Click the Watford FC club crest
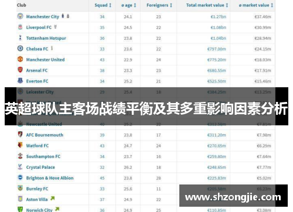Viewport: 293px width, 212px height. (x=20, y=145)
